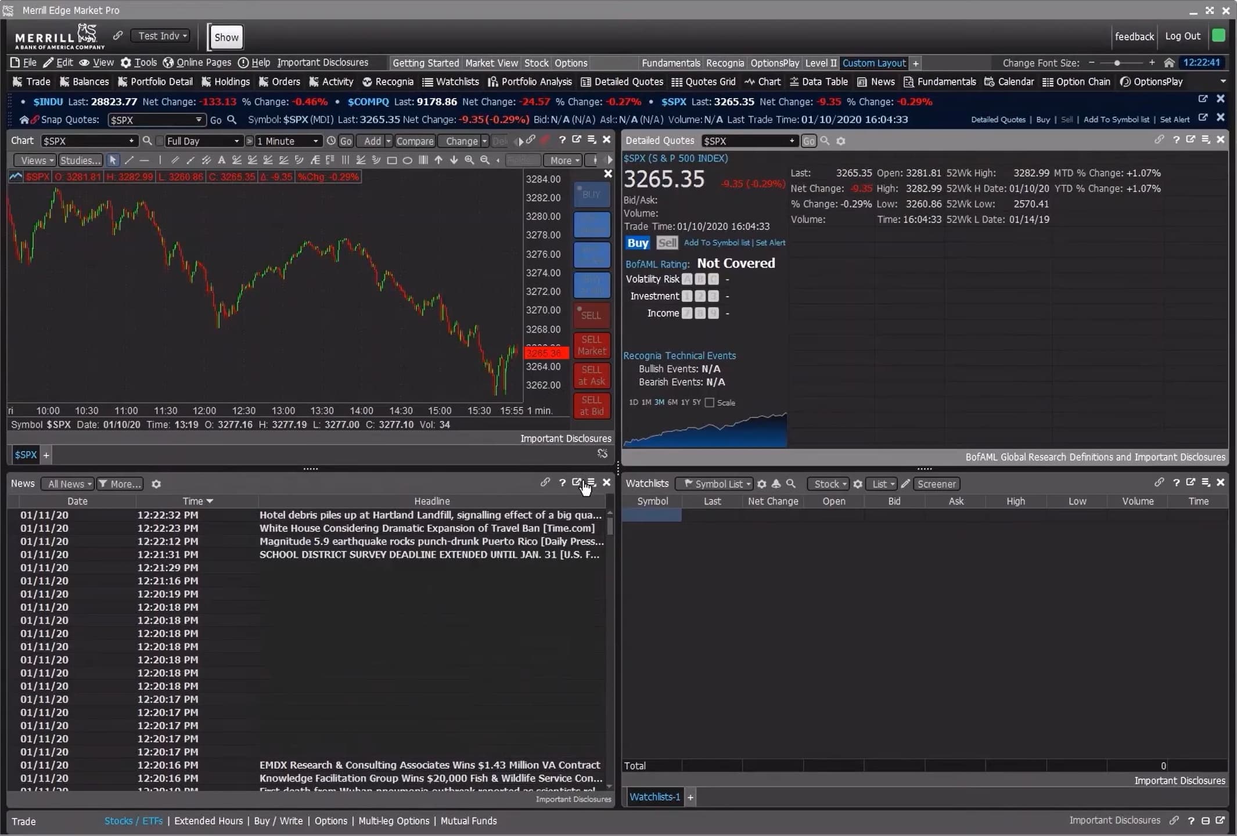Select the Watchlists-1 tab

tap(655, 797)
